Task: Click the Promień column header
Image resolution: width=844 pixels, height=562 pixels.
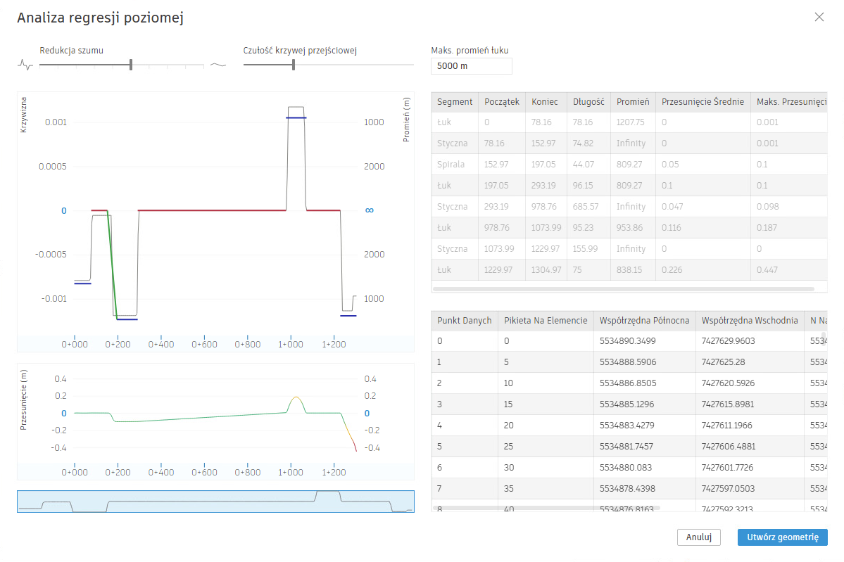Action: point(632,102)
